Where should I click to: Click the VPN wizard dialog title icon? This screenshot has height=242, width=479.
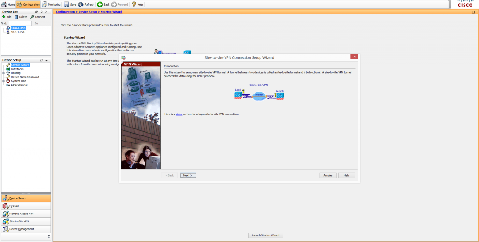pos(123,57)
